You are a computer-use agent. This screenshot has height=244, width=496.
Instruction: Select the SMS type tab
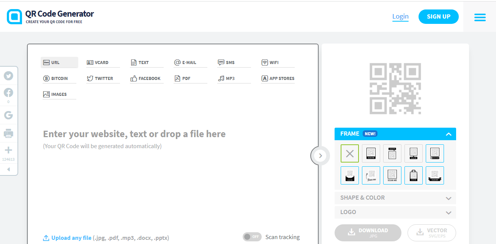(x=234, y=63)
